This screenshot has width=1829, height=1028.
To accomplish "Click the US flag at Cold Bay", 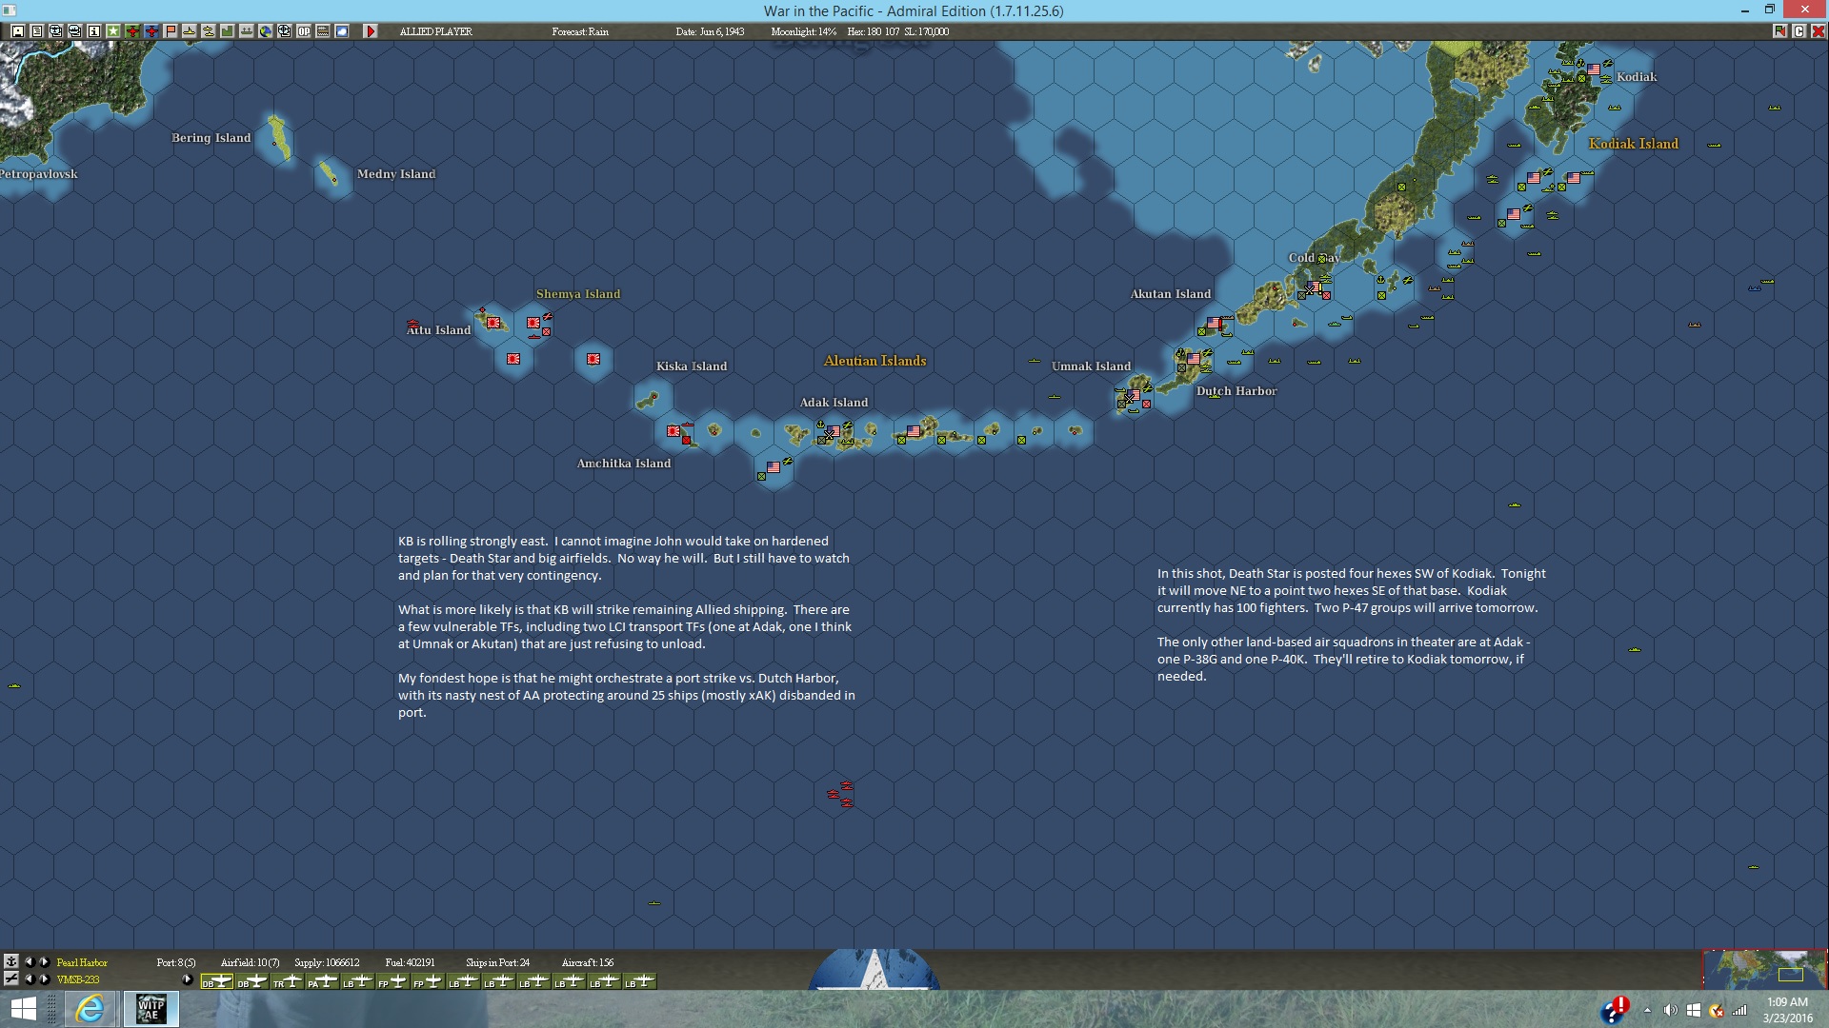I will click(1315, 287).
